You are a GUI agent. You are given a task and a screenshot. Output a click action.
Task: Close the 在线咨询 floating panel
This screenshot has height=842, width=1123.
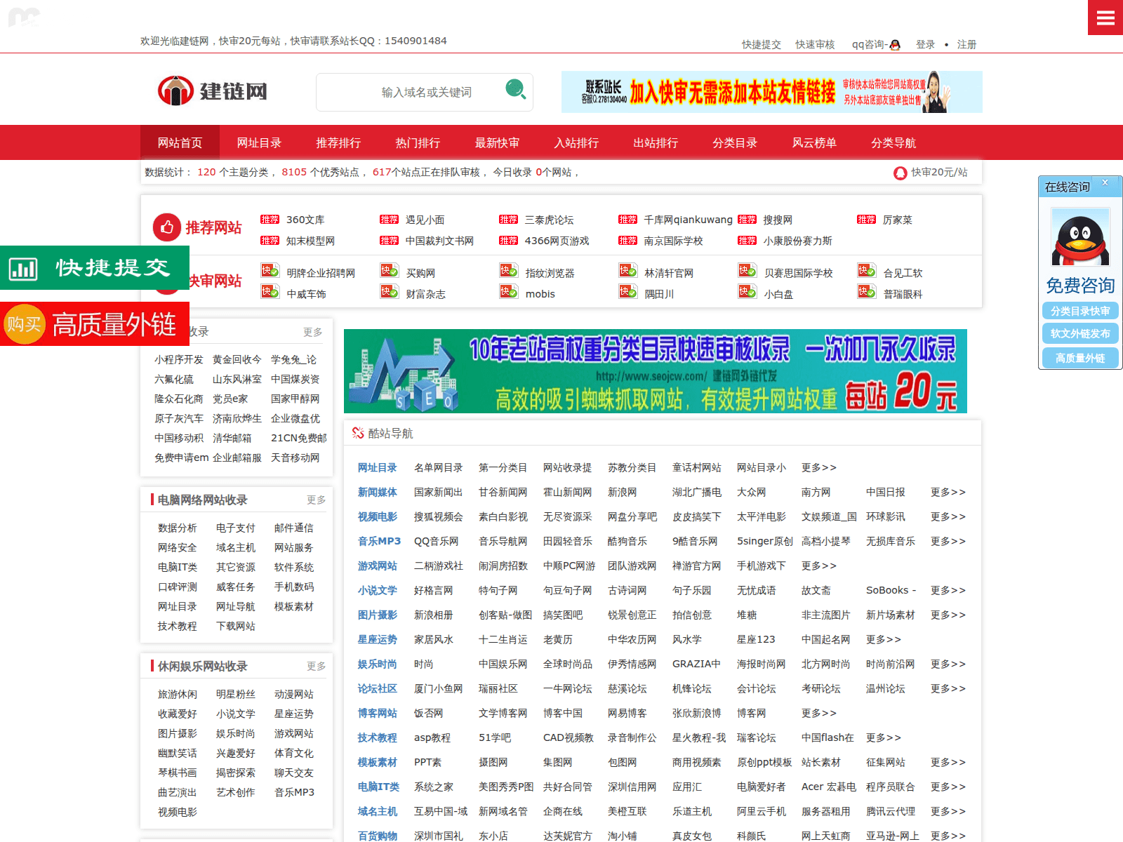click(x=1105, y=182)
